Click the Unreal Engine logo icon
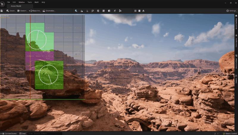The width and height of the screenshot is (238, 135). pyautogui.click(x=2, y=3)
